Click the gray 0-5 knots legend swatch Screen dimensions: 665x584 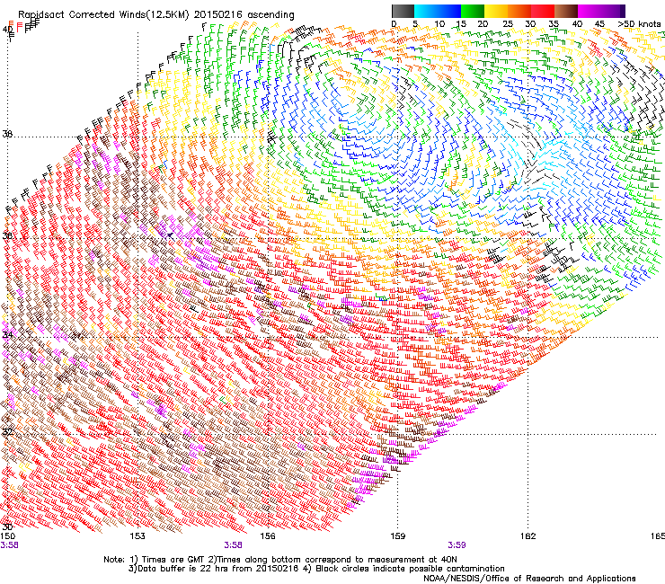[x=403, y=11]
